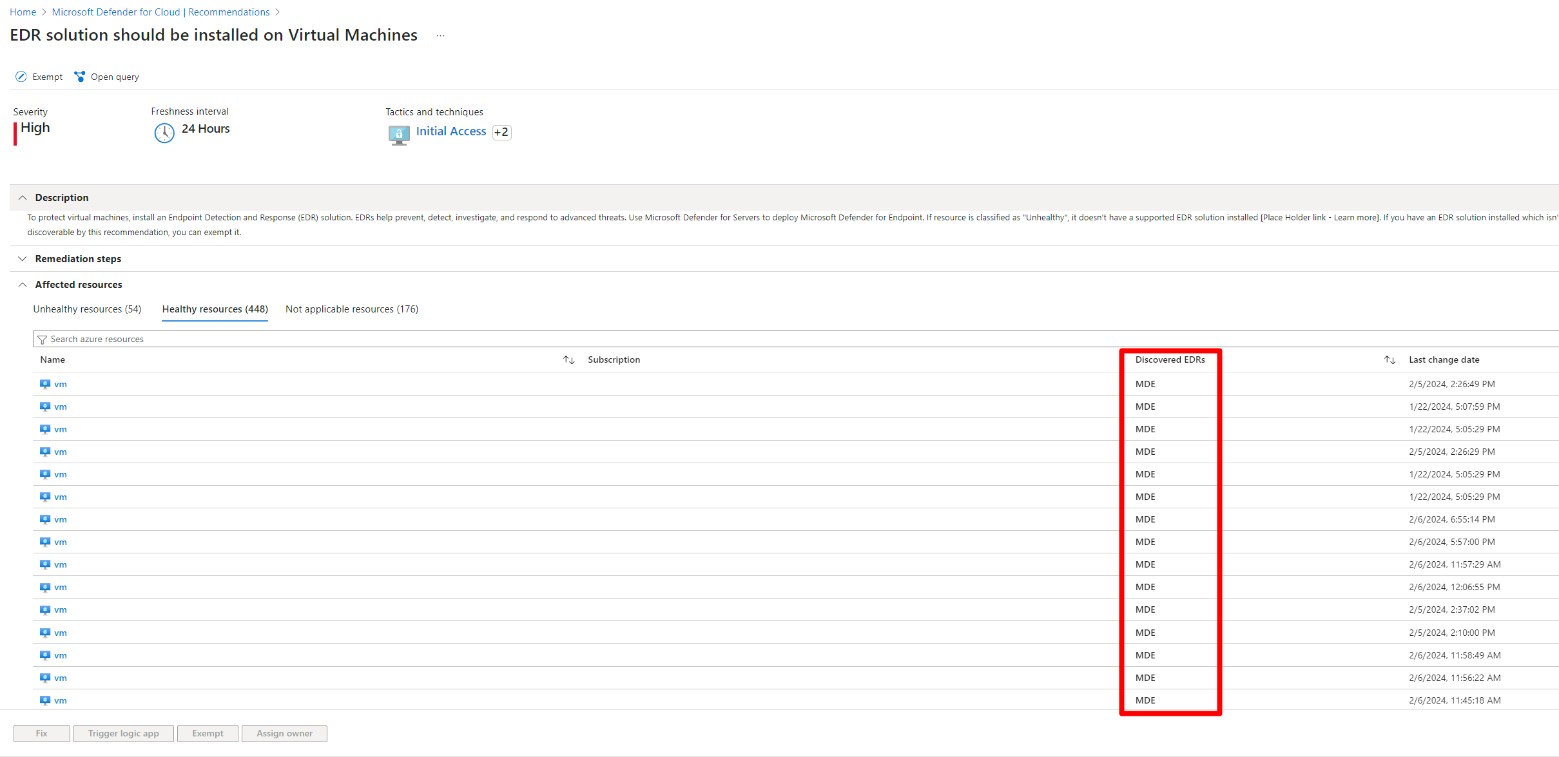This screenshot has height=757, width=1559.
Task: Click date cell 2/5/2024, 2:10:00 PM
Action: (x=1451, y=633)
